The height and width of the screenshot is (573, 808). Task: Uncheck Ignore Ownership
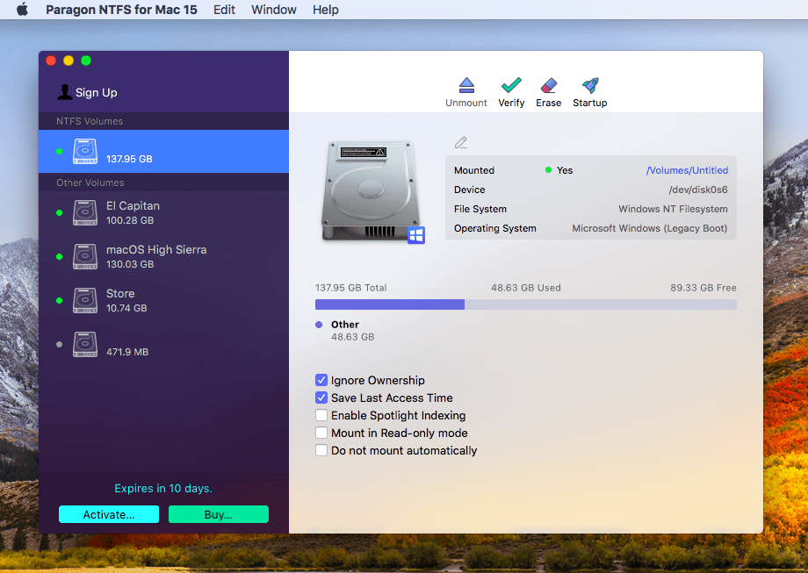tap(321, 380)
